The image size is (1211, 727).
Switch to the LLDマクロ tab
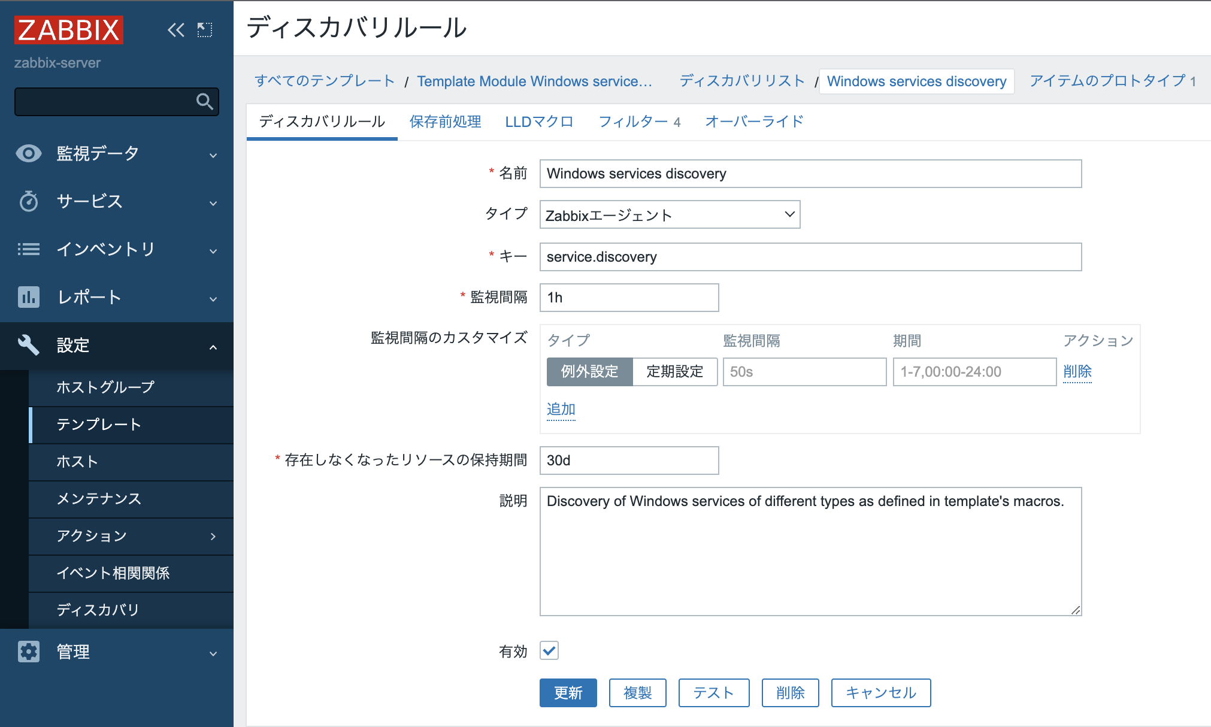[x=538, y=122]
